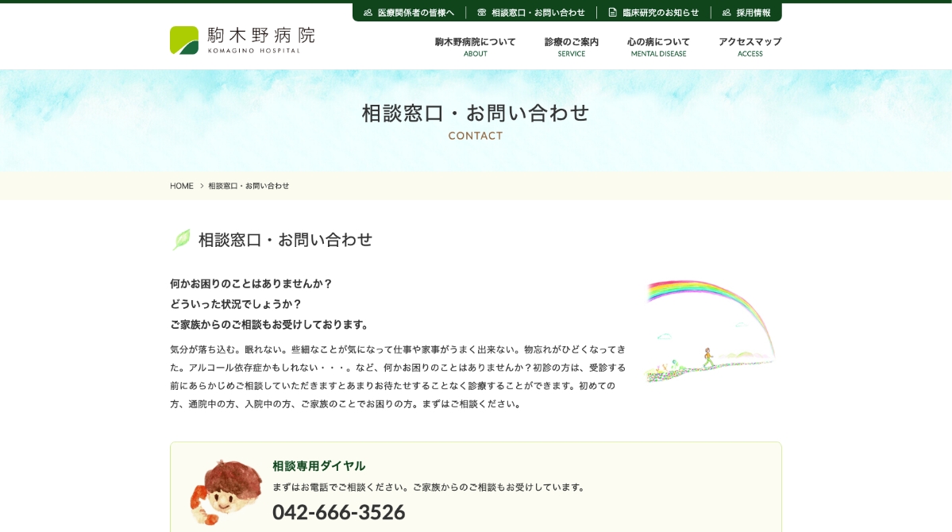Open the 臨床研究のお知らせ link in top bar
952x532 pixels.
click(x=660, y=13)
